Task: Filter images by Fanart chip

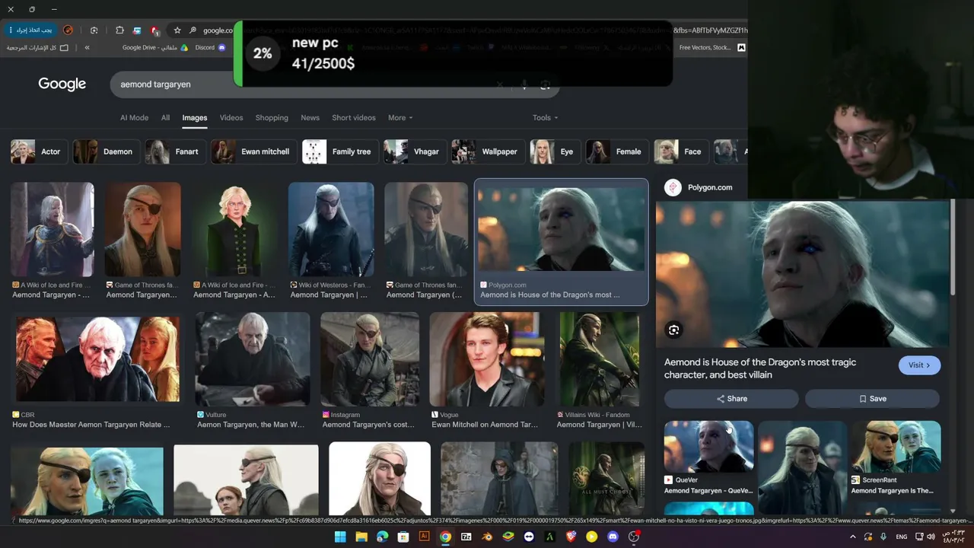Action: [173, 151]
